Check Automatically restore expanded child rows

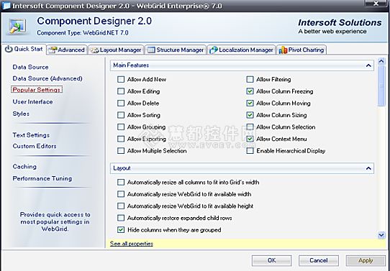click(x=121, y=218)
